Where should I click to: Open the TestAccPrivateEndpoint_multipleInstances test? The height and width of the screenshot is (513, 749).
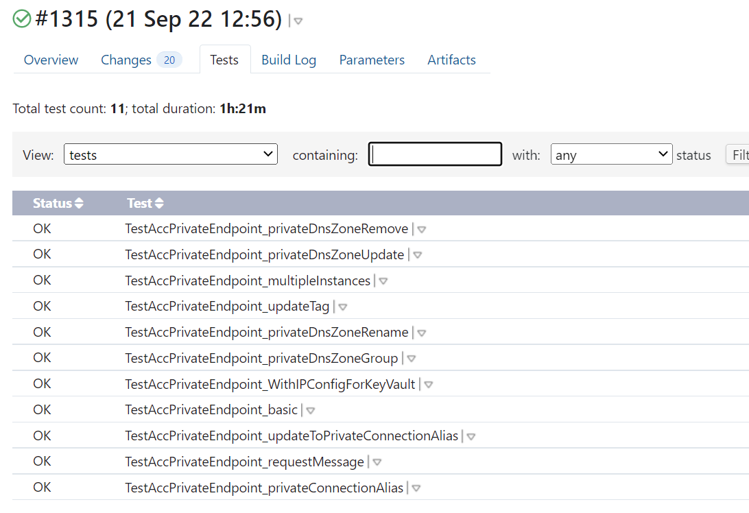point(248,281)
